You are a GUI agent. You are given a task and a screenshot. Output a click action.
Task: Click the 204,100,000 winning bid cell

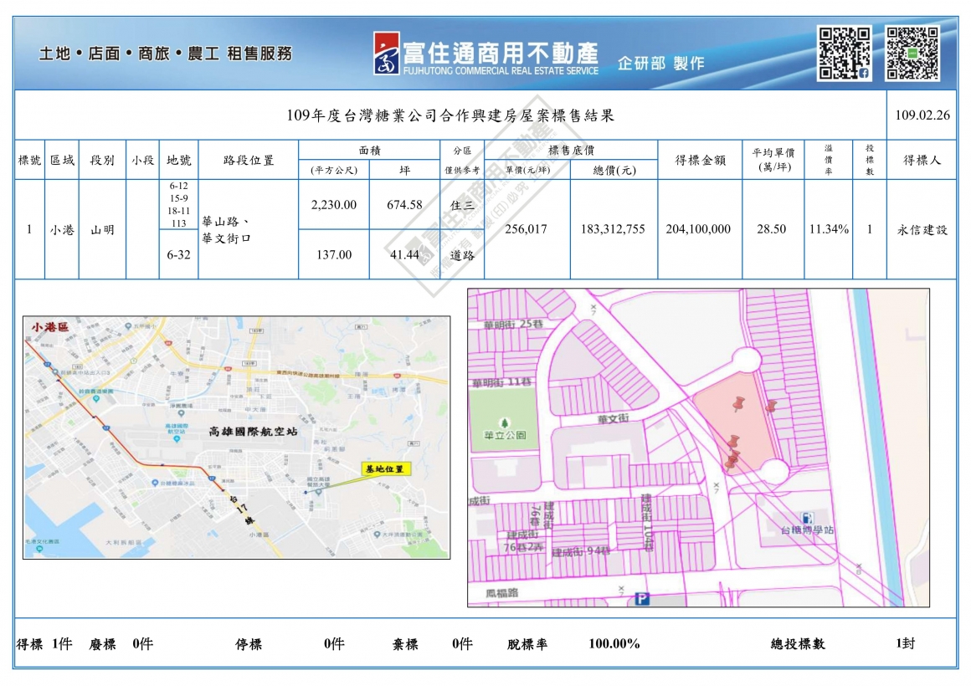click(698, 229)
